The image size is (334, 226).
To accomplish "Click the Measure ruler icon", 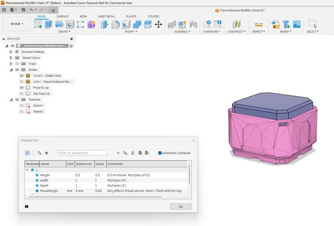I will 258,25.
